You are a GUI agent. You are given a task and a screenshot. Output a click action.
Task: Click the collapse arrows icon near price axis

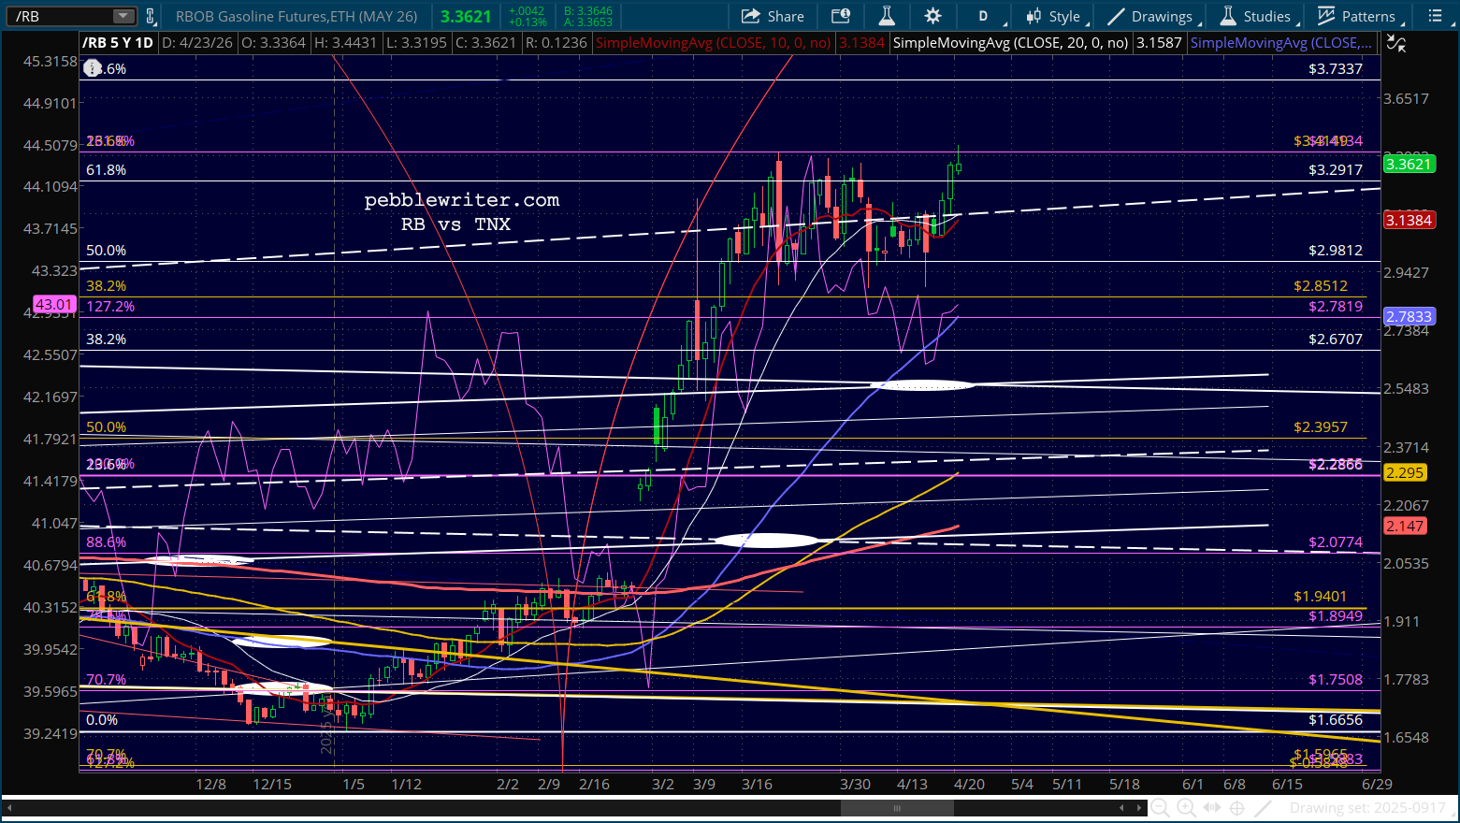(x=1395, y=43)
